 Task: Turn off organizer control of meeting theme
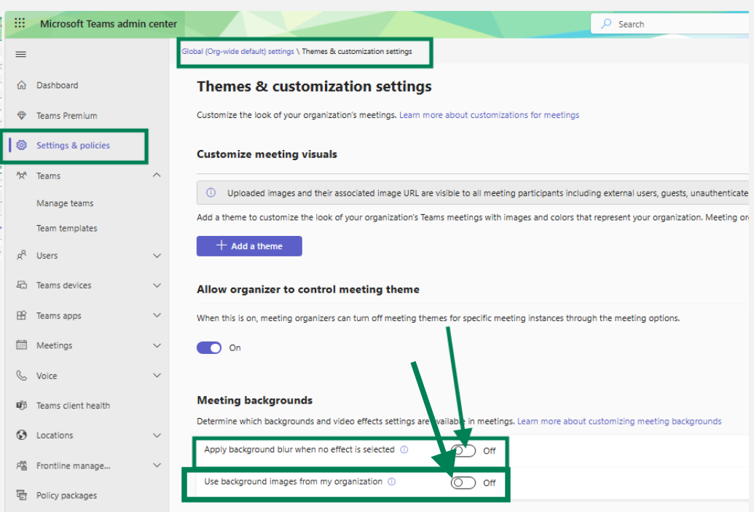point(209,347)
